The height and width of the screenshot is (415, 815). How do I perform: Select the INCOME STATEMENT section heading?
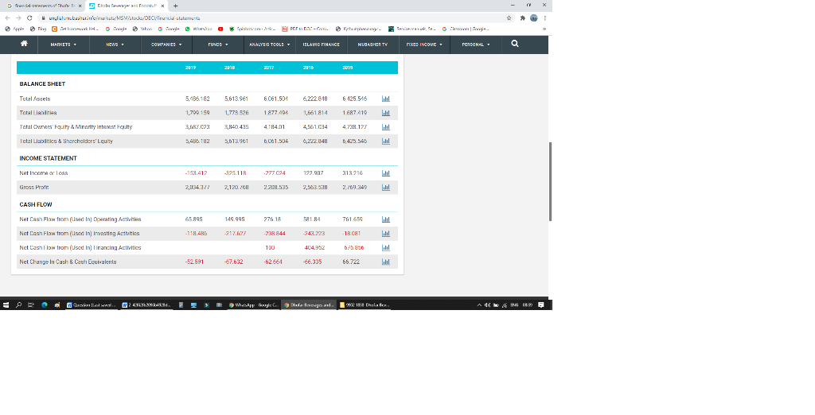[x=49, y=158]
